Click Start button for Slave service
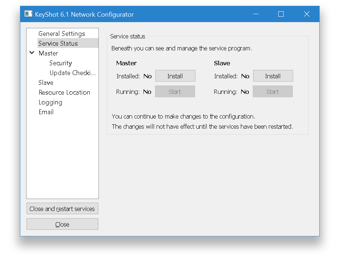Viewport: 340px width, 261px height. tap(273, 92)
